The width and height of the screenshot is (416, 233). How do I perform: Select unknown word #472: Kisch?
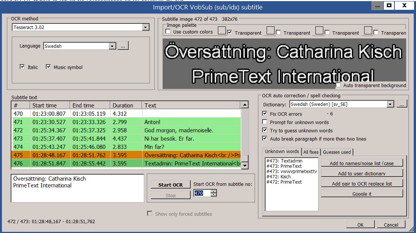point(279,177)
